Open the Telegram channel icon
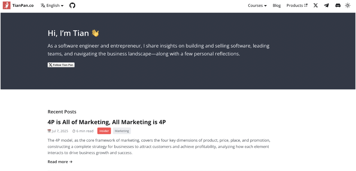The width and height of the screenshot is (356, 171). (x=326, y=5)
